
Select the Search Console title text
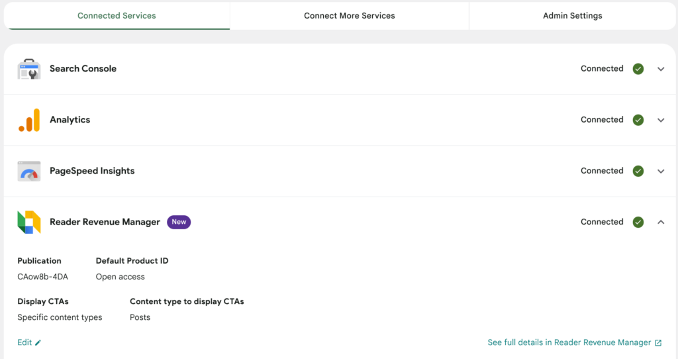tap(83, 69)
